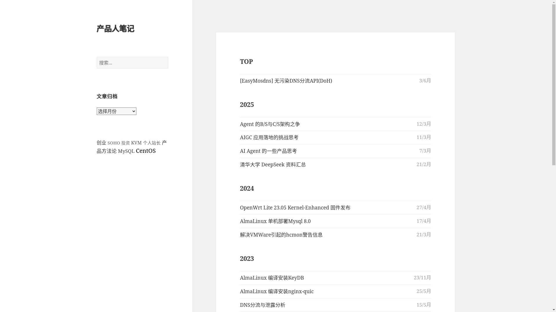Open the 清华大学 DeepSeek 资料汇总 post
The width and height of the screenshot is (556, 312).
[273, 165]
